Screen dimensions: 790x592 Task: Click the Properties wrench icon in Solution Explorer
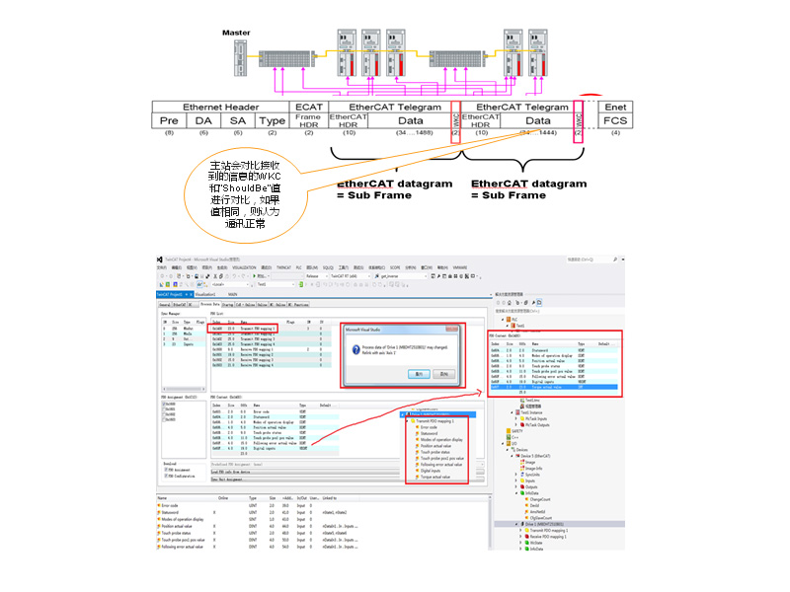tap(533, 303)
